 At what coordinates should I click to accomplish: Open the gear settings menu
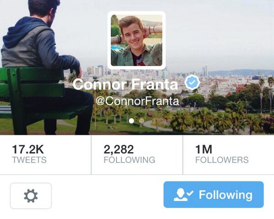pyautogui.click(x=31, y=196)
